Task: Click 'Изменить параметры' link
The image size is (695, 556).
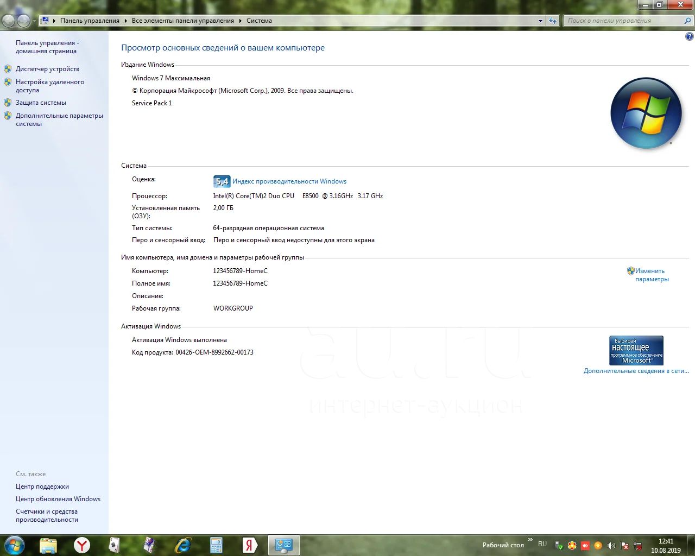Action: pos(652,275)
